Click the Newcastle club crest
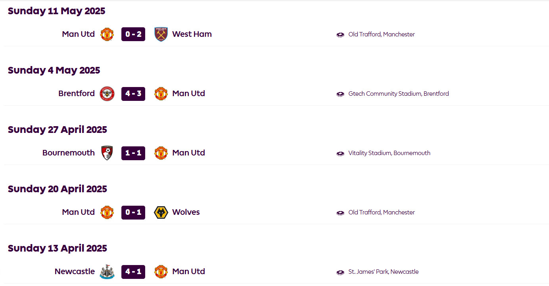This screenshot has height=286, width=549. click(107, 272)
